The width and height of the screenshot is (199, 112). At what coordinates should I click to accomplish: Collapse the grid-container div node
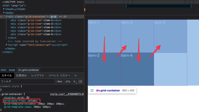pyautogui.click(x=6, y=17)
